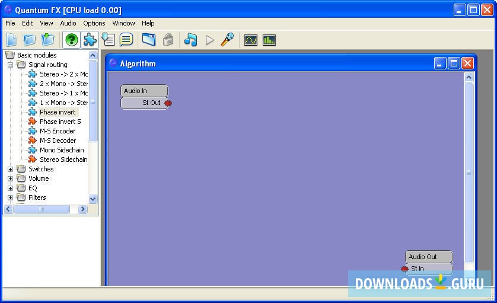Click the Signal routing folder label
The width and height of the screenshot is (497, 303).
point(48,65)
